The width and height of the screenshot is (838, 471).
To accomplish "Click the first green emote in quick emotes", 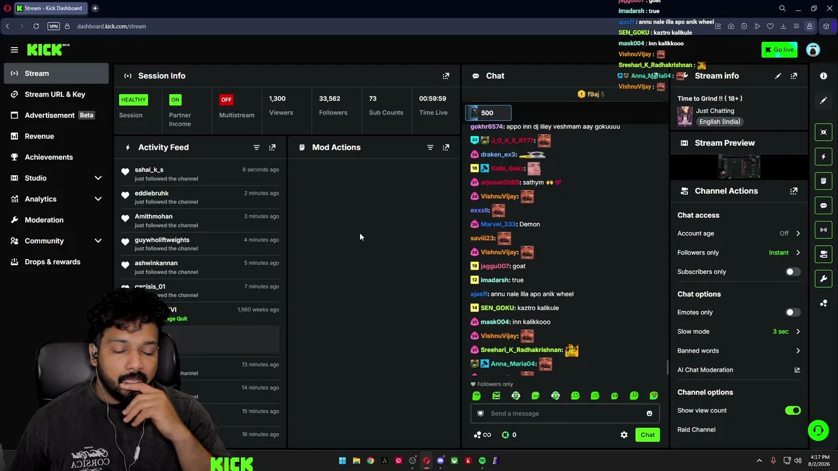I will tap(477, 396).
